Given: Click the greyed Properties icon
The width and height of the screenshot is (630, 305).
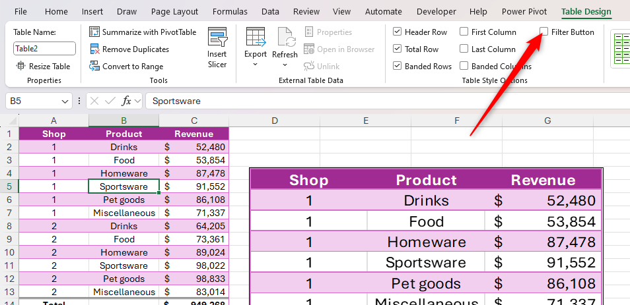Looking at the screenshot, I should click(308, 32).
